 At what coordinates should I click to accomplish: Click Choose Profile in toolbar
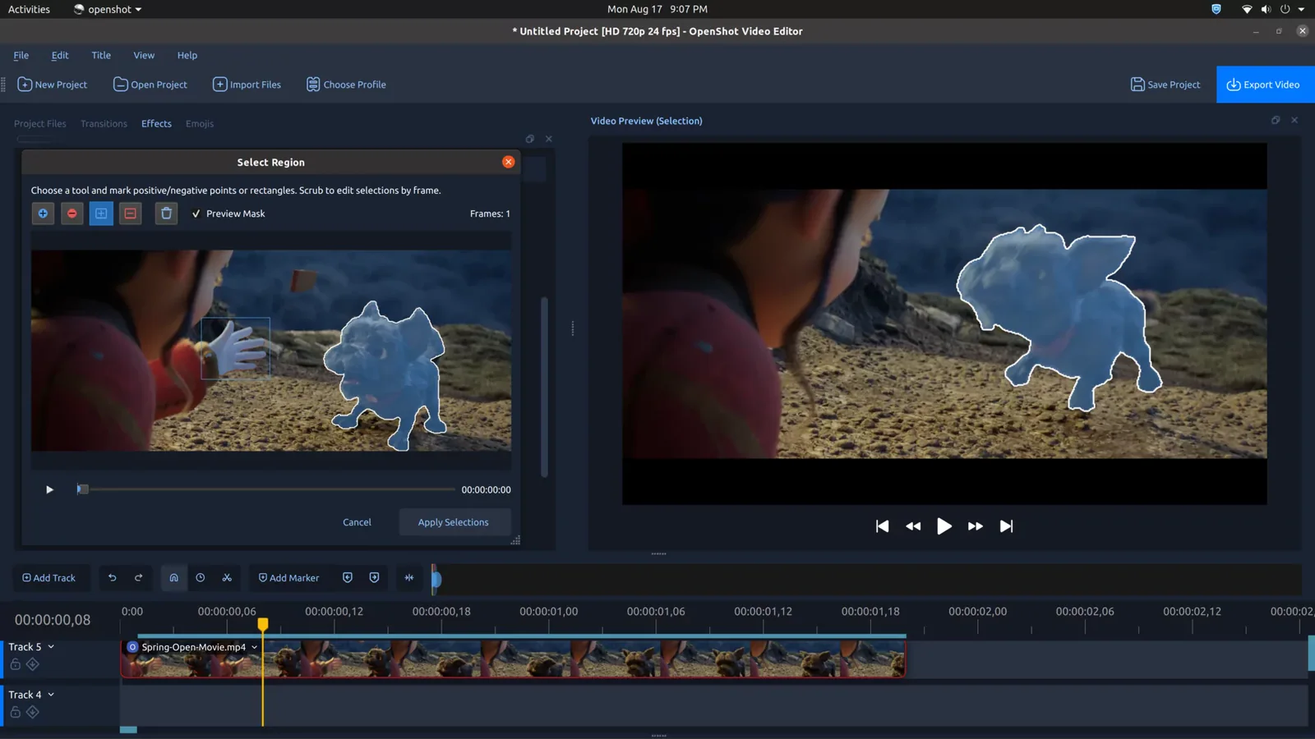click(x=346, y=85)
